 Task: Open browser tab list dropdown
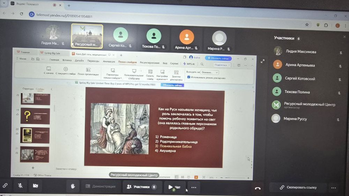(4, 3)
